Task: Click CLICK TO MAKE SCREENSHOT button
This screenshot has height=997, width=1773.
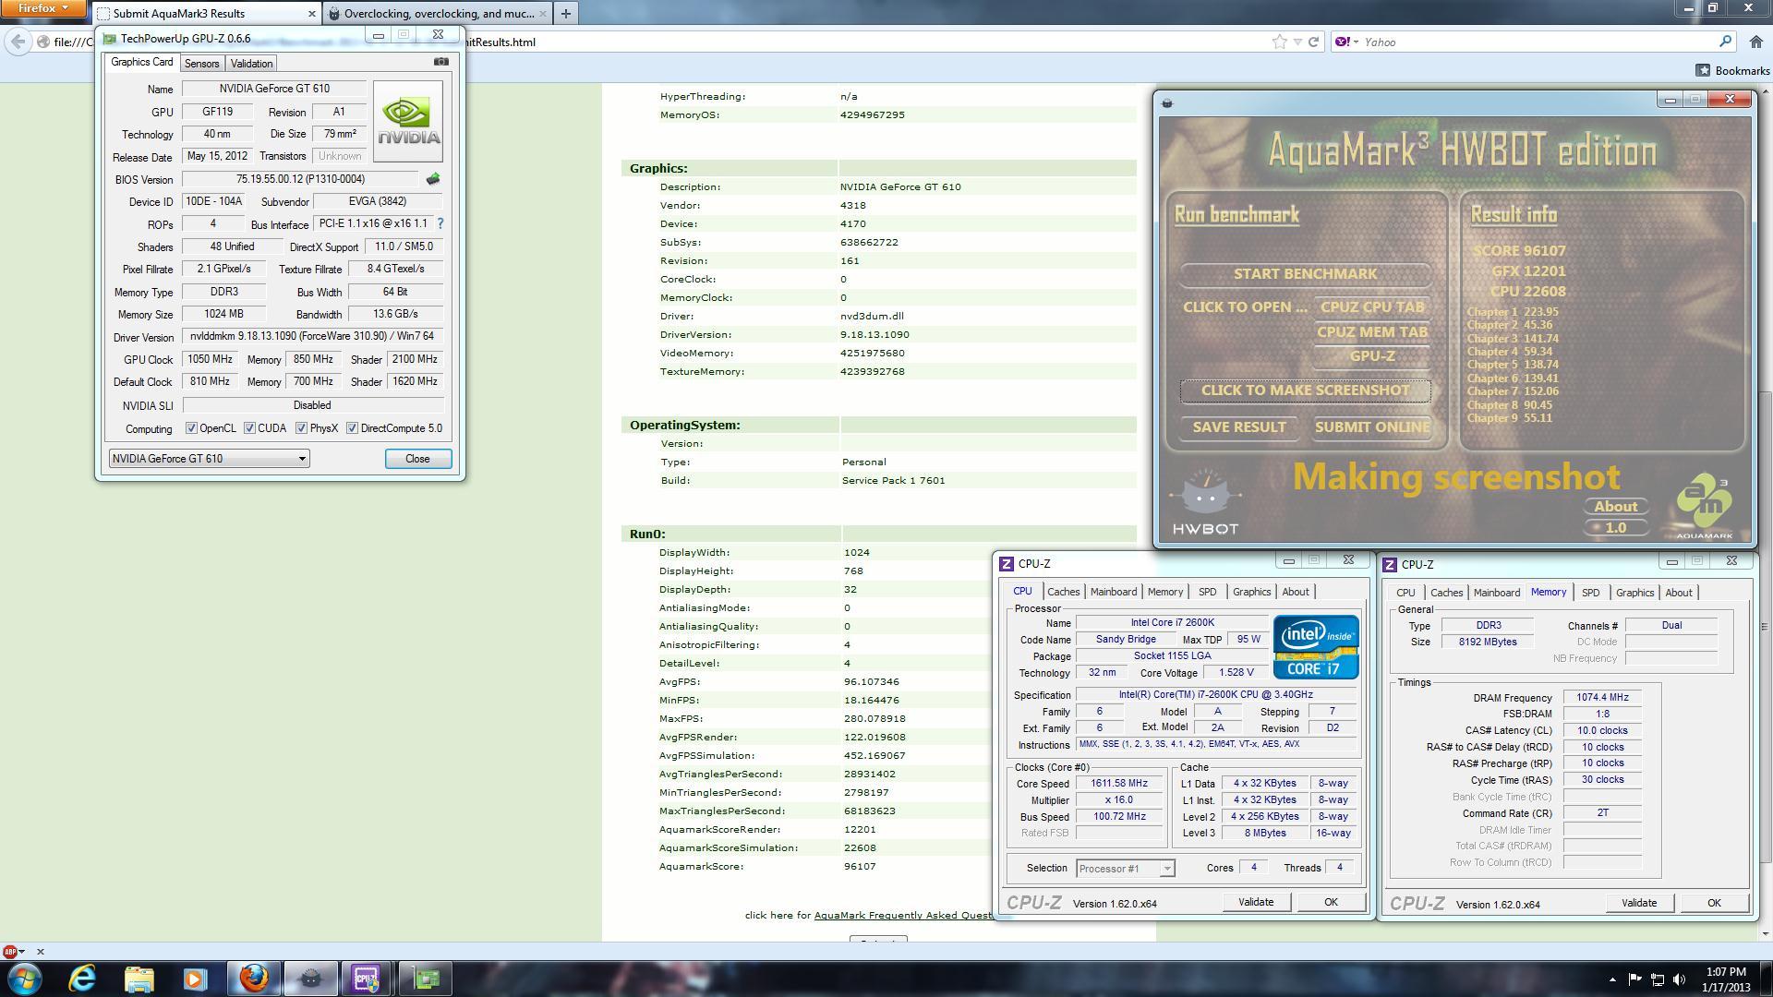Action: pyautogui.click(x=1305, y=390)
